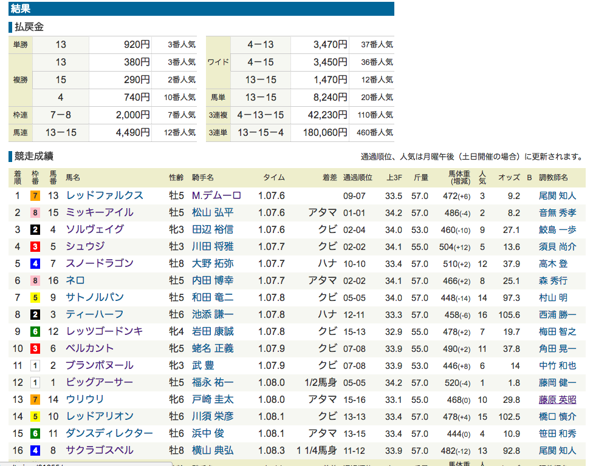Open jockey profile 福永 祐一
This screenshot has width=593, height=466.
[213, 382]
